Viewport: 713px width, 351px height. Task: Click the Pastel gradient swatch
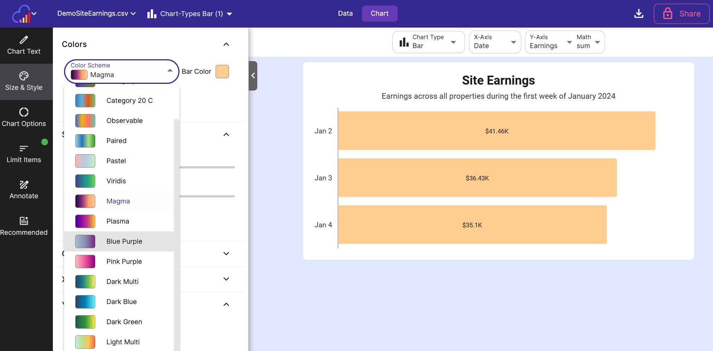(85, 161)
